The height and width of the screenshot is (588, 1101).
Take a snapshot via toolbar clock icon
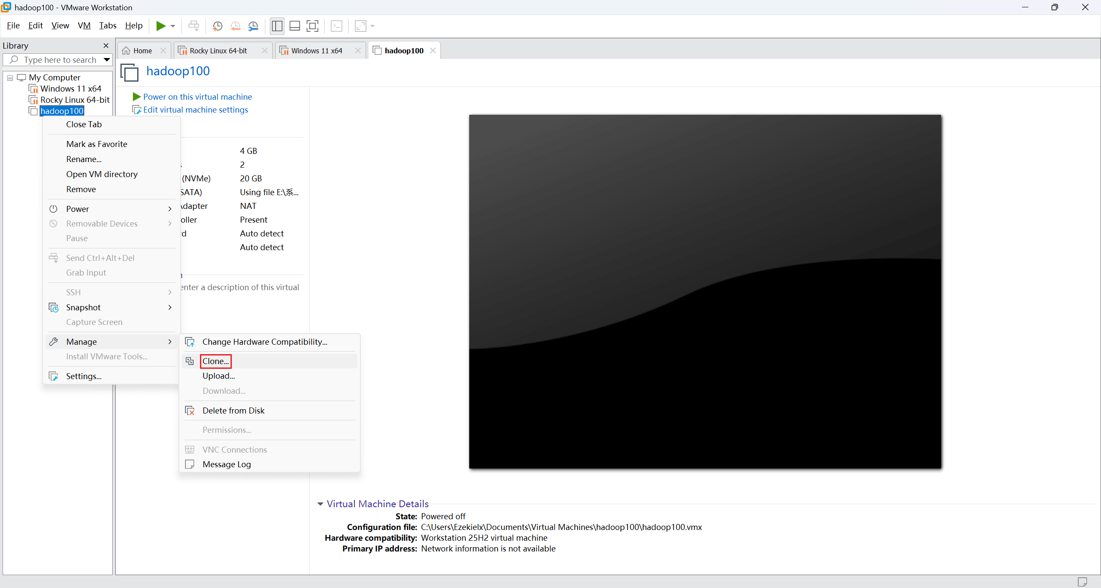218,26
